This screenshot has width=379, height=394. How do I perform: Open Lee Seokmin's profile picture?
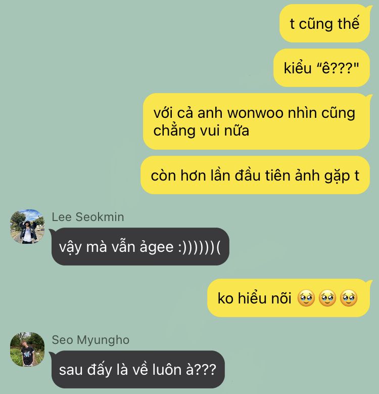27,227
